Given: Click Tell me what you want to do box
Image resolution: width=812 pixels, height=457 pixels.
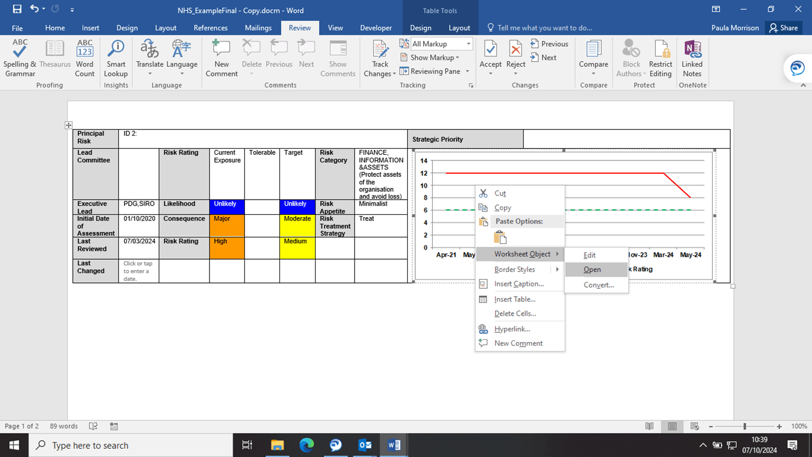Looking at the screenshot, I should tap(540, 27).
